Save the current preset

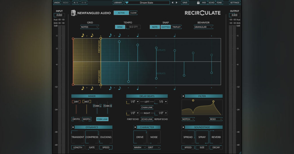[x=185, y=3]
